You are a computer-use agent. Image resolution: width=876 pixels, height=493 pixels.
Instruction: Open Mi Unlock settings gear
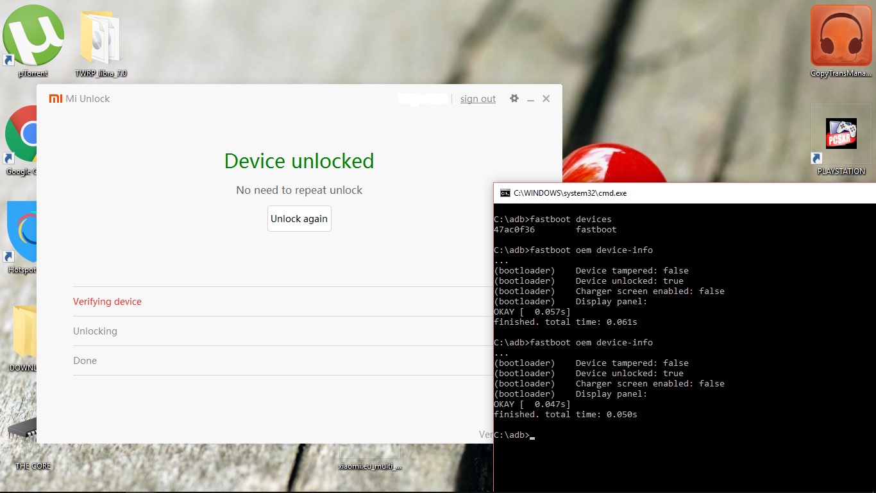coord(514,98)
